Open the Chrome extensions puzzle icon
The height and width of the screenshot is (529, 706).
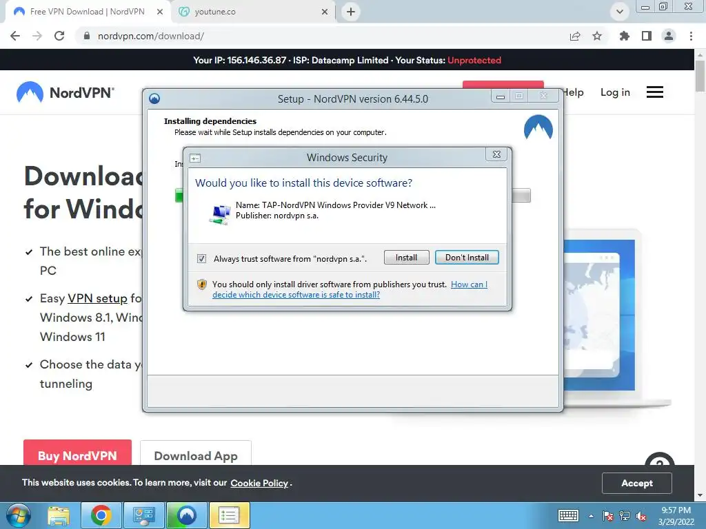(624, 36)
